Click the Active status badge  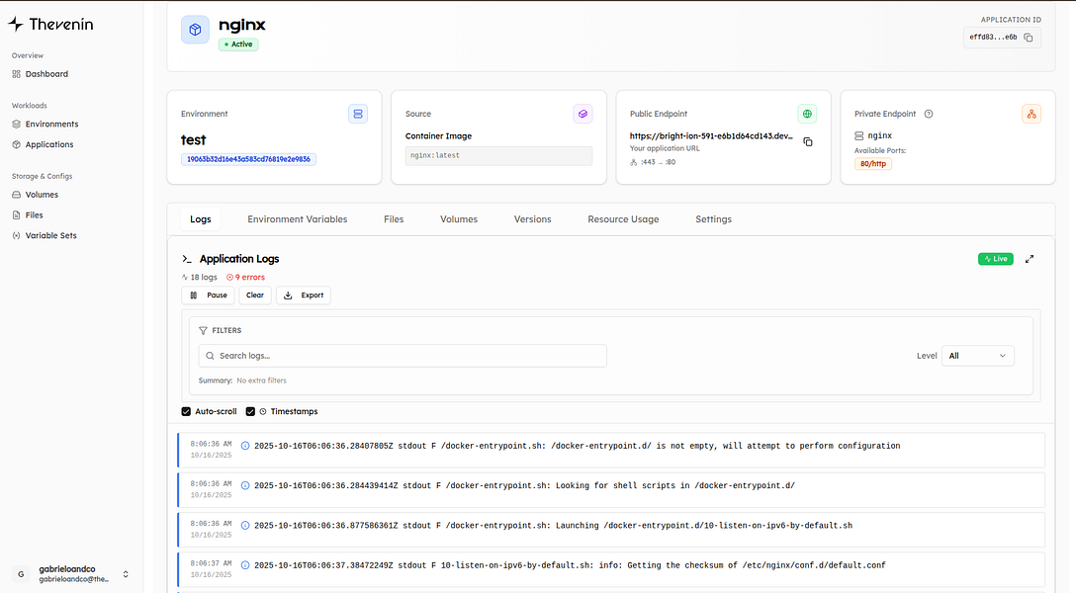pyautogui.click(x=238, y=44)
